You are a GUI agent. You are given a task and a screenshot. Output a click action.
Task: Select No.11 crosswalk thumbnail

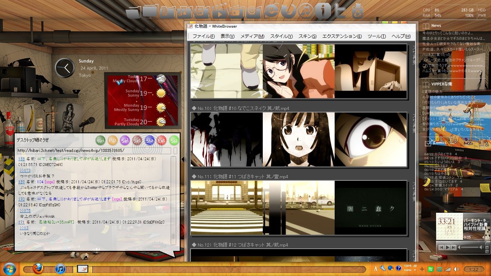[x=227, y=208]
